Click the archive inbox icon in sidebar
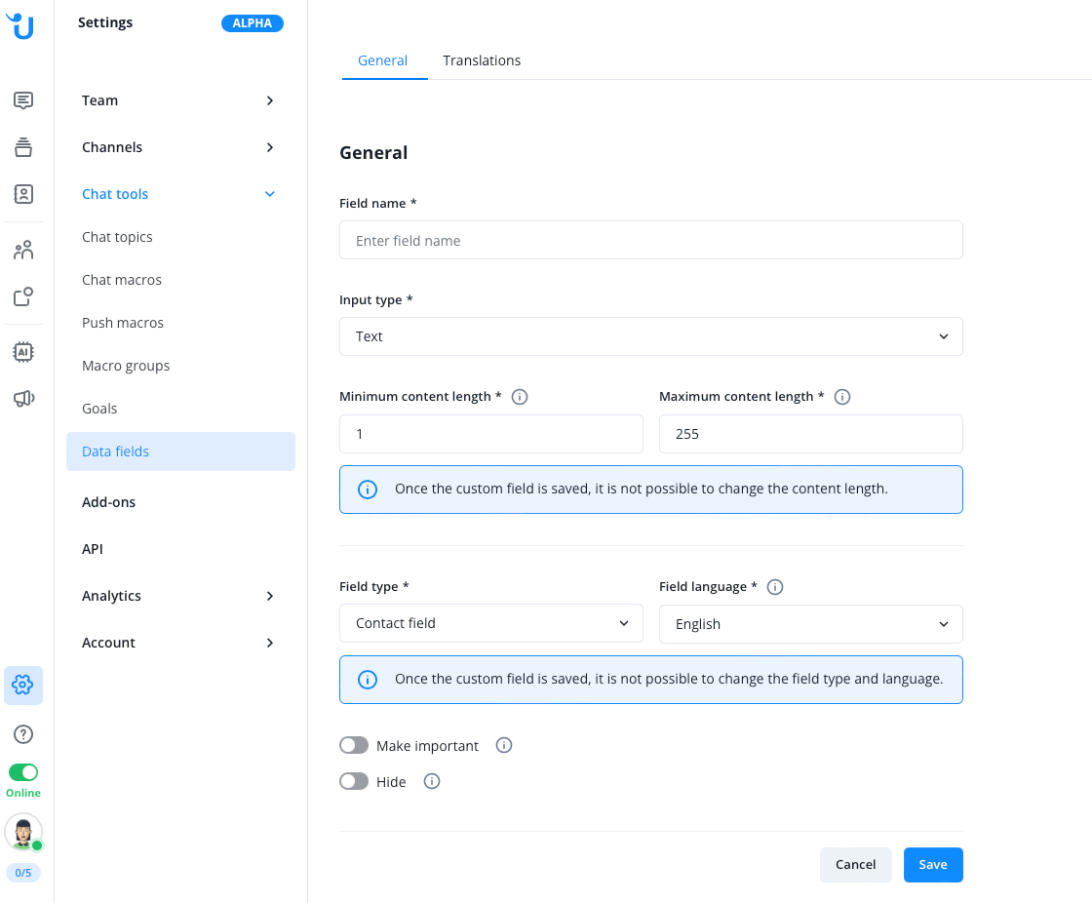This screenshot has width=1092, height=903. pos(23,147)
